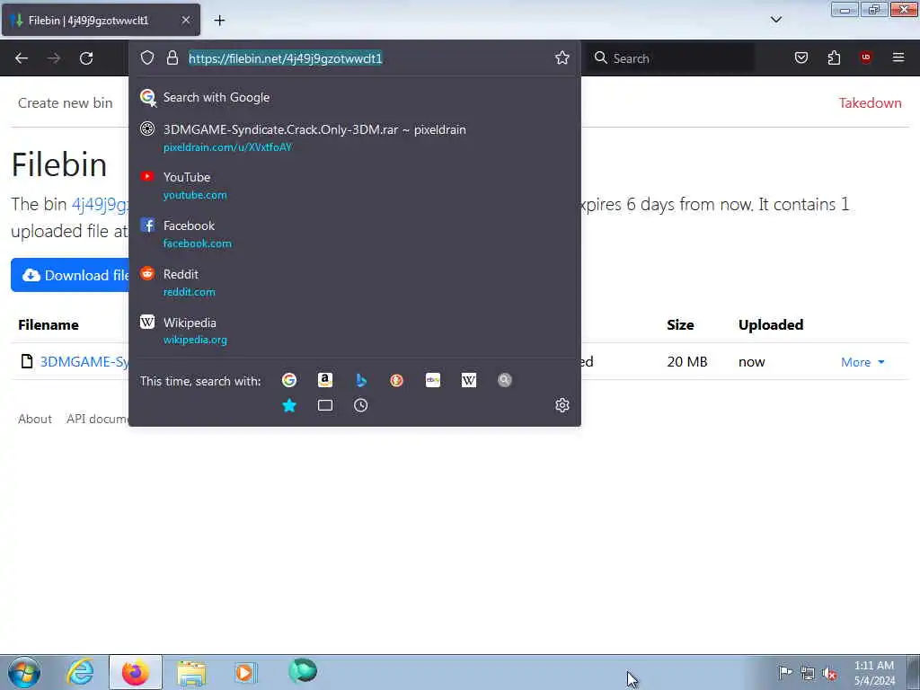Search this time with Bing
This screenshot has height=690, width=920.
[x=361, y=380]
